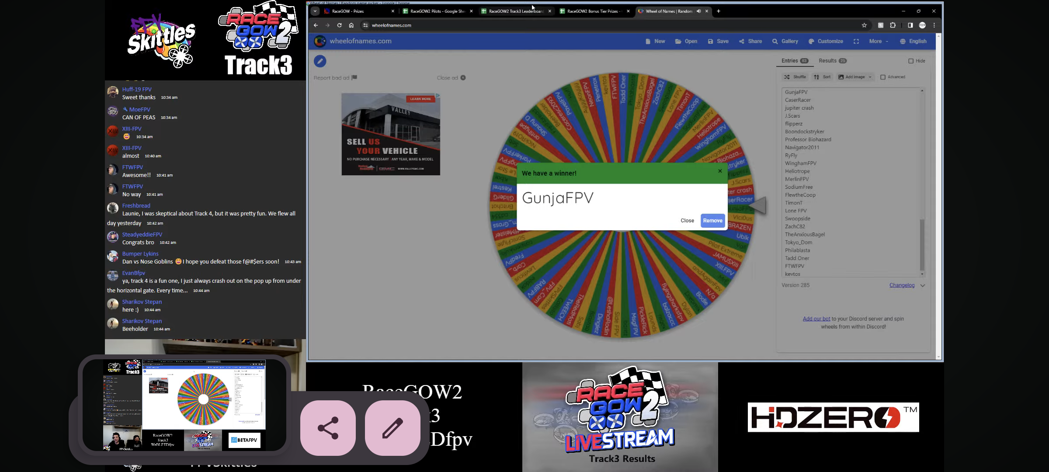This screenshot has height=472, width=1049.
Task: Switch to the Entries tab
Action: click(x=795, y=61)
